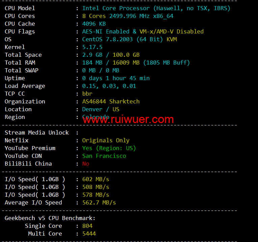
Task: Click the first I/O speed 602 MB/s
Action: [95, 179]
